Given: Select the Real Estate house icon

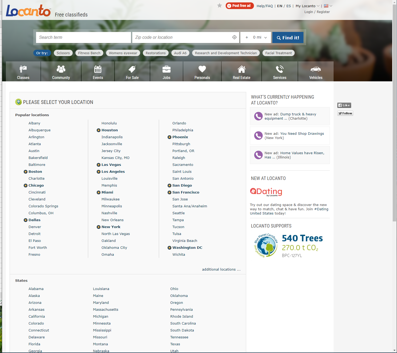Looking at the screenshot, I should [241, 69].
